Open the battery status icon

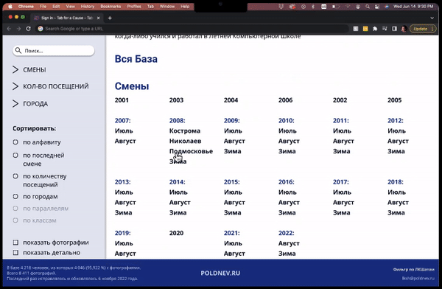pos(335,6)
